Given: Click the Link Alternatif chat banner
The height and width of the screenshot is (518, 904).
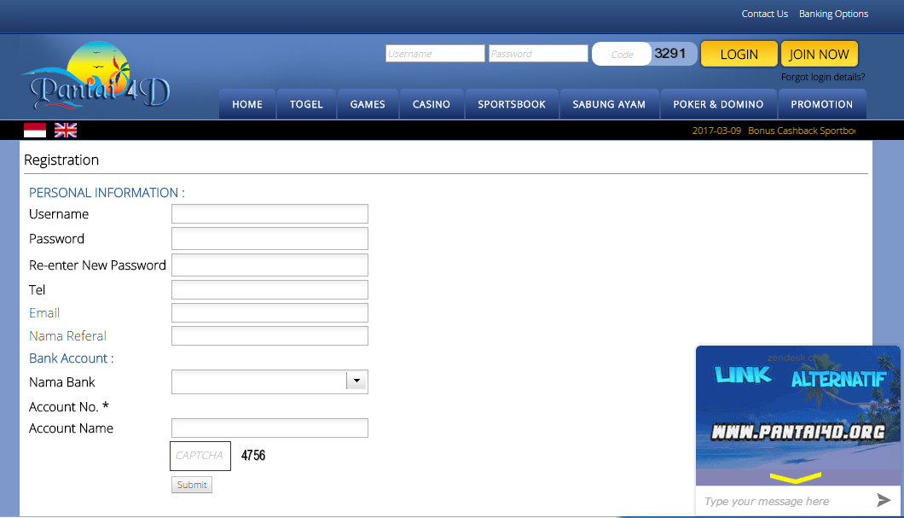Looking at the screenshot, I should click(798, 416).
